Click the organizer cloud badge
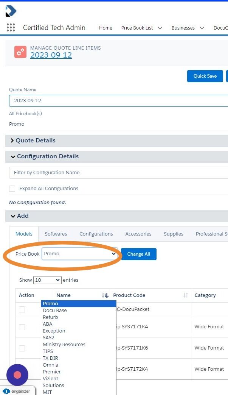The image size is (228, 395). 18,391
